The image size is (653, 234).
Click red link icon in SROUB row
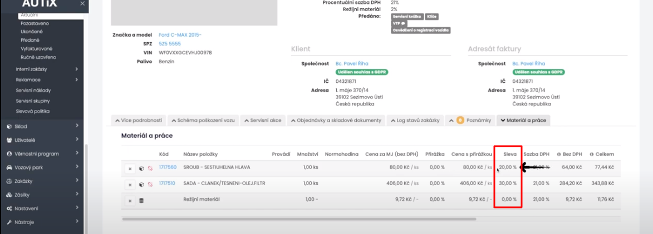(150, 169)
